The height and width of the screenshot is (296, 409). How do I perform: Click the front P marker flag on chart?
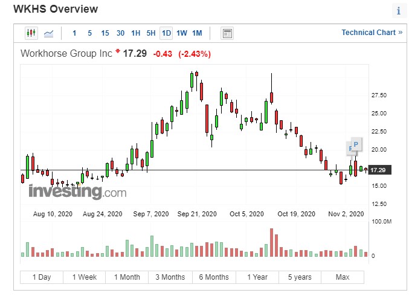[356, 144]
